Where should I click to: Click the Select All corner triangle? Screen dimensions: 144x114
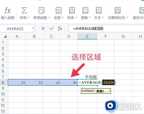pyautogui.click(x=5, y=36)
